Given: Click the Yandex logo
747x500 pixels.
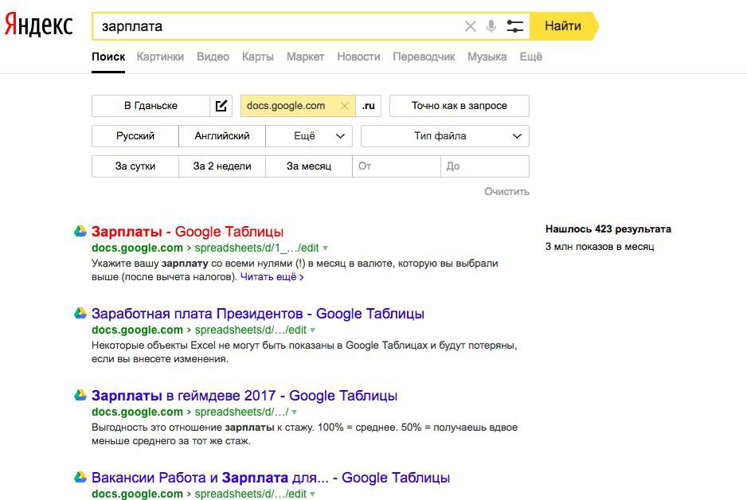Looking at the screenshot, I should click(x=38, y=25).
